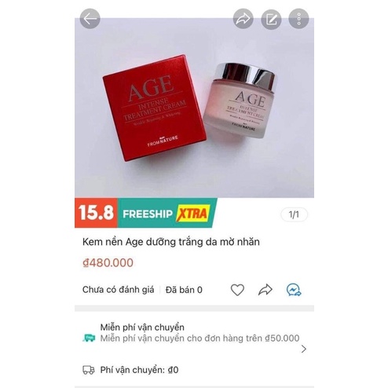Click the gray delivery truck icon
The height and width of the screenshot is (388, 388).
[x=89, y=370]
